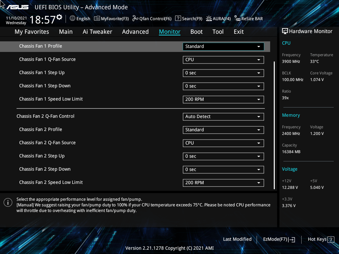Open Chassis Fan 1 Speed Low Limit dropdown
This screenshot has height=254, width=339.
point(223,99)
